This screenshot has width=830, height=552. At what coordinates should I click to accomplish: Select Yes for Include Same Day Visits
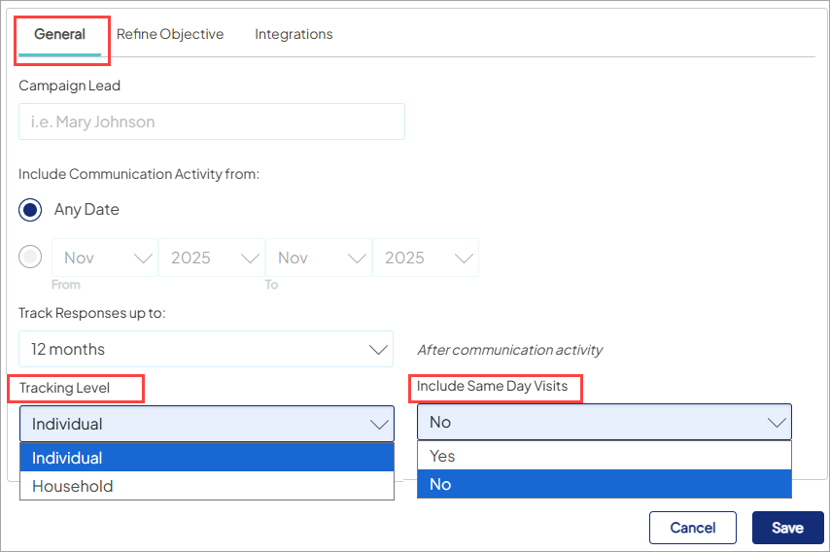(604, 456)
